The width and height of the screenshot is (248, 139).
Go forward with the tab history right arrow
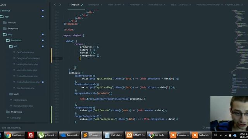click(60, 5)
